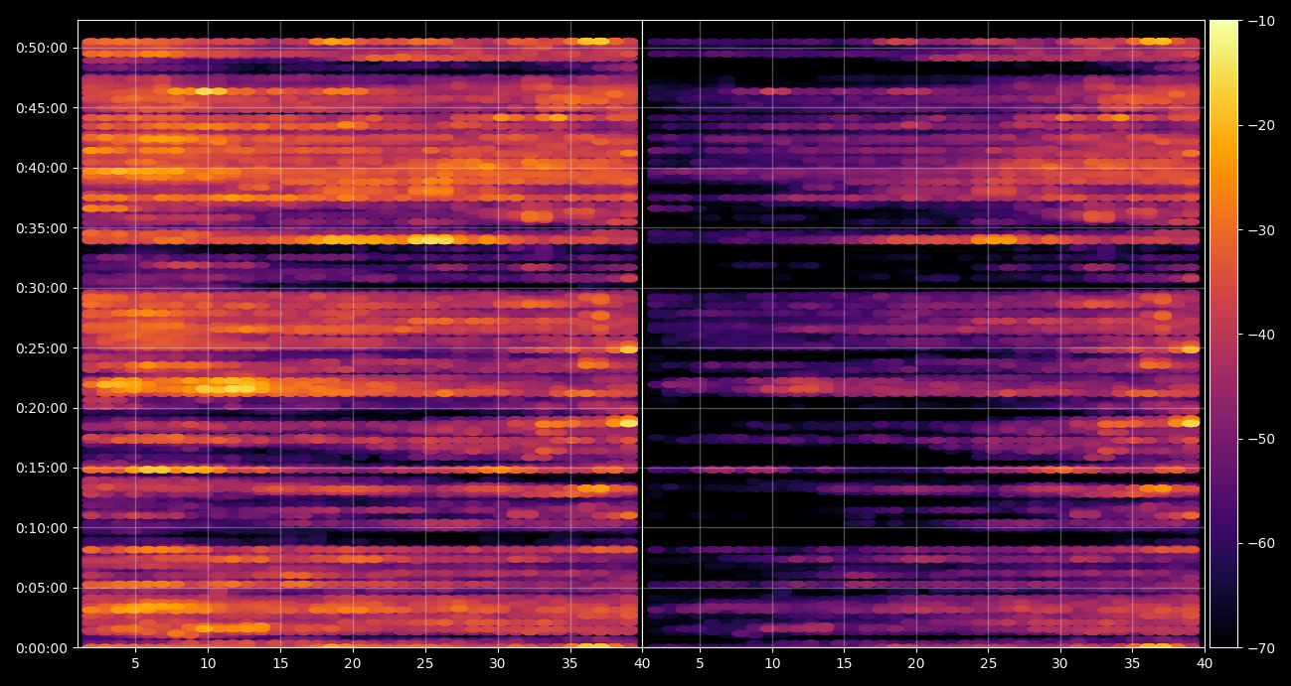Click the 0:10:00 y-axis tick label
The width and height of the screenshot is (1291, 686).
coord(41,528)
